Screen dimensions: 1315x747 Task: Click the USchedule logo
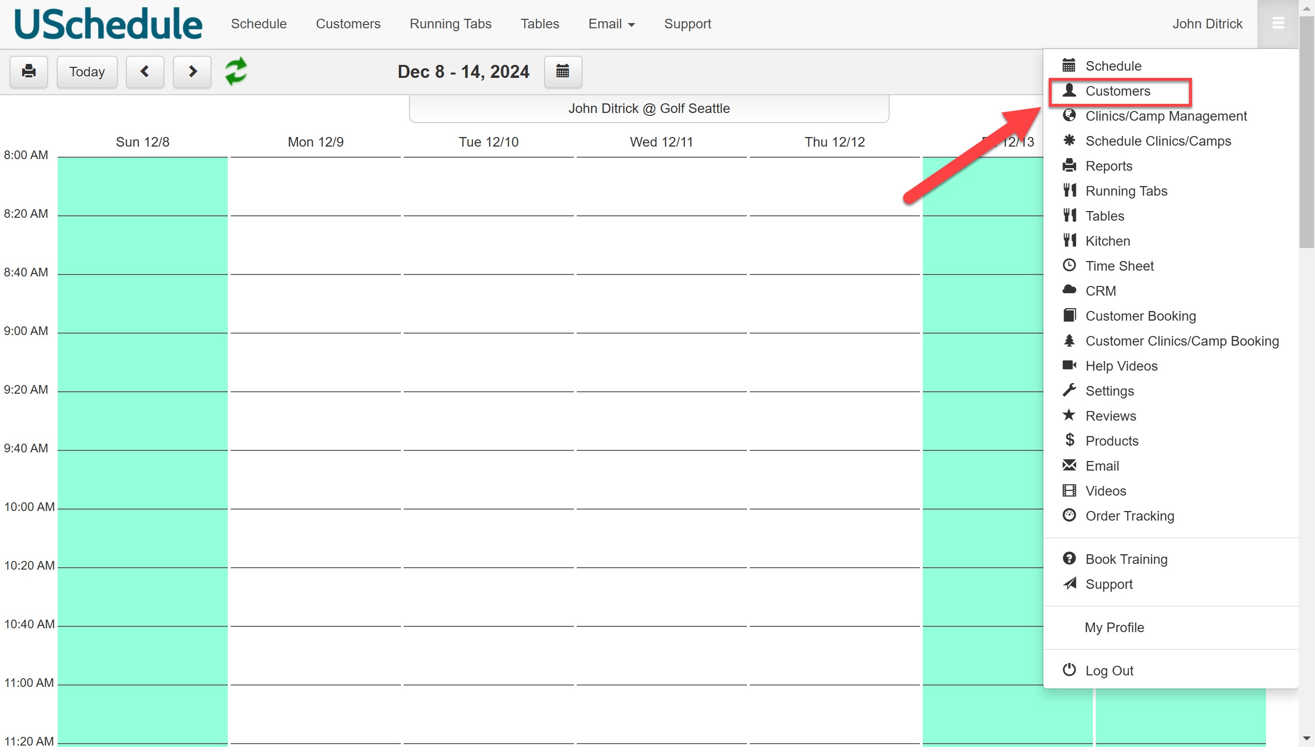tap(108, 24)
